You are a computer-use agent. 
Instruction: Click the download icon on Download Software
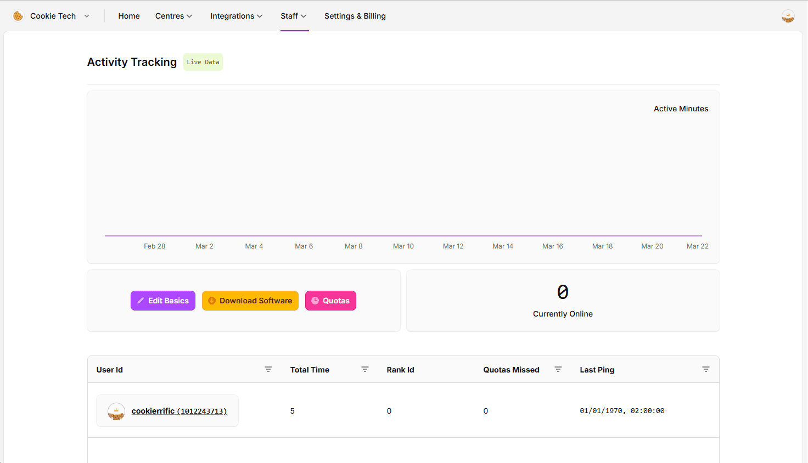tap(212, 301)
